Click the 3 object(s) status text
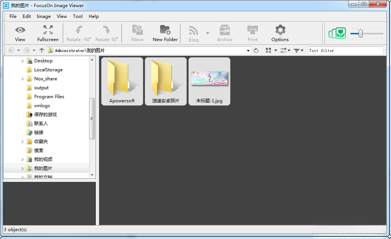391x239 pixels. tap(15, 230)
